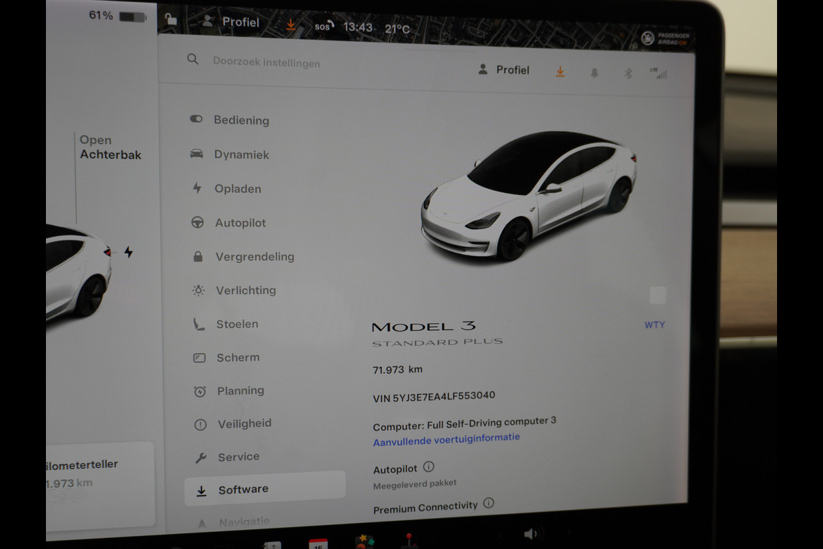The width and height of the screenshot is (823, 549).
Task: Tap the Bediening toggle icon
Action: 196,119
